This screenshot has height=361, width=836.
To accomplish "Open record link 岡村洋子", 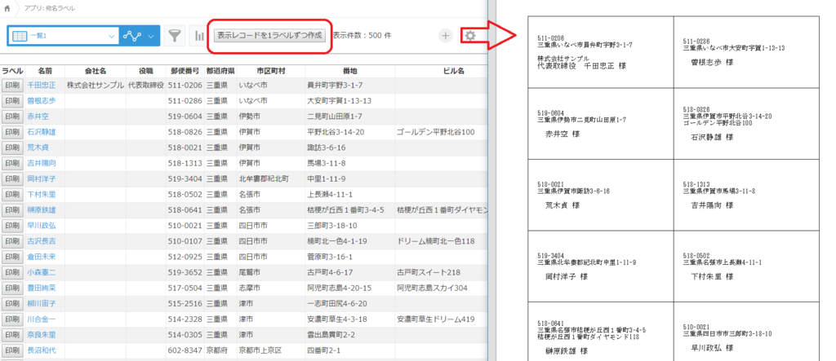I will tap(42, 179).
